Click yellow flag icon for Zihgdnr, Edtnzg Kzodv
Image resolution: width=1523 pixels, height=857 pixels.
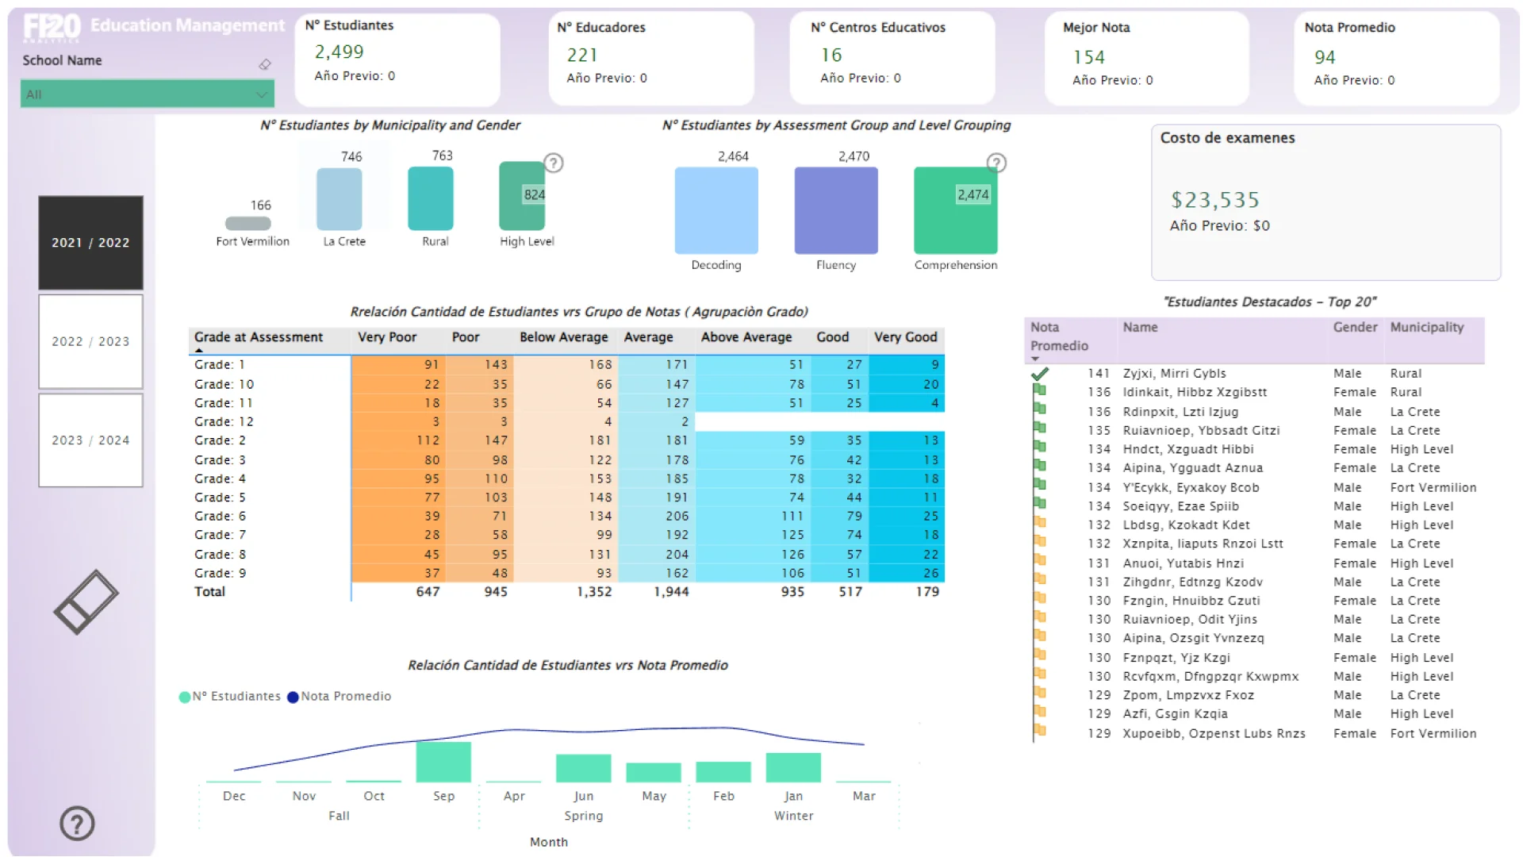point(1040,580)
